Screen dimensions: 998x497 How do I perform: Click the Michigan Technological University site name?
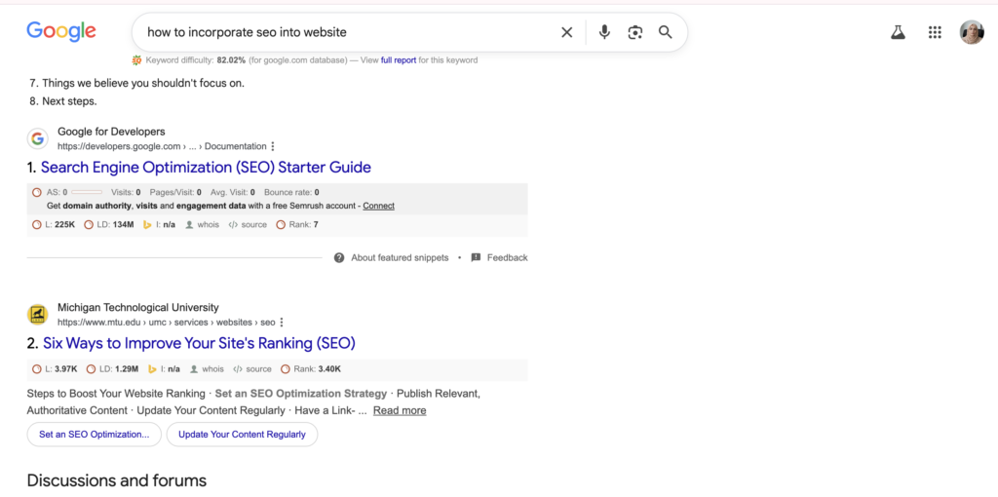(x=138, y=307)
